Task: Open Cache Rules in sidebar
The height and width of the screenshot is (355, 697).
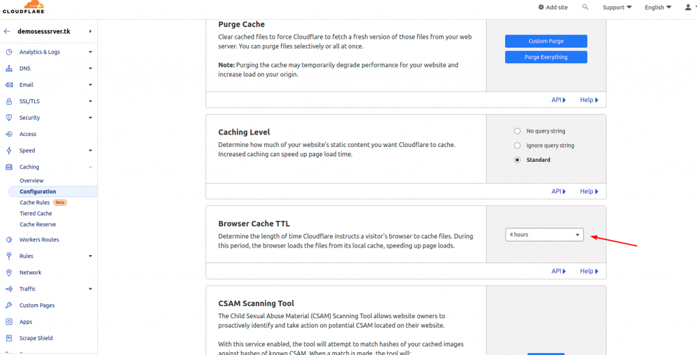Action: point(35,203)
